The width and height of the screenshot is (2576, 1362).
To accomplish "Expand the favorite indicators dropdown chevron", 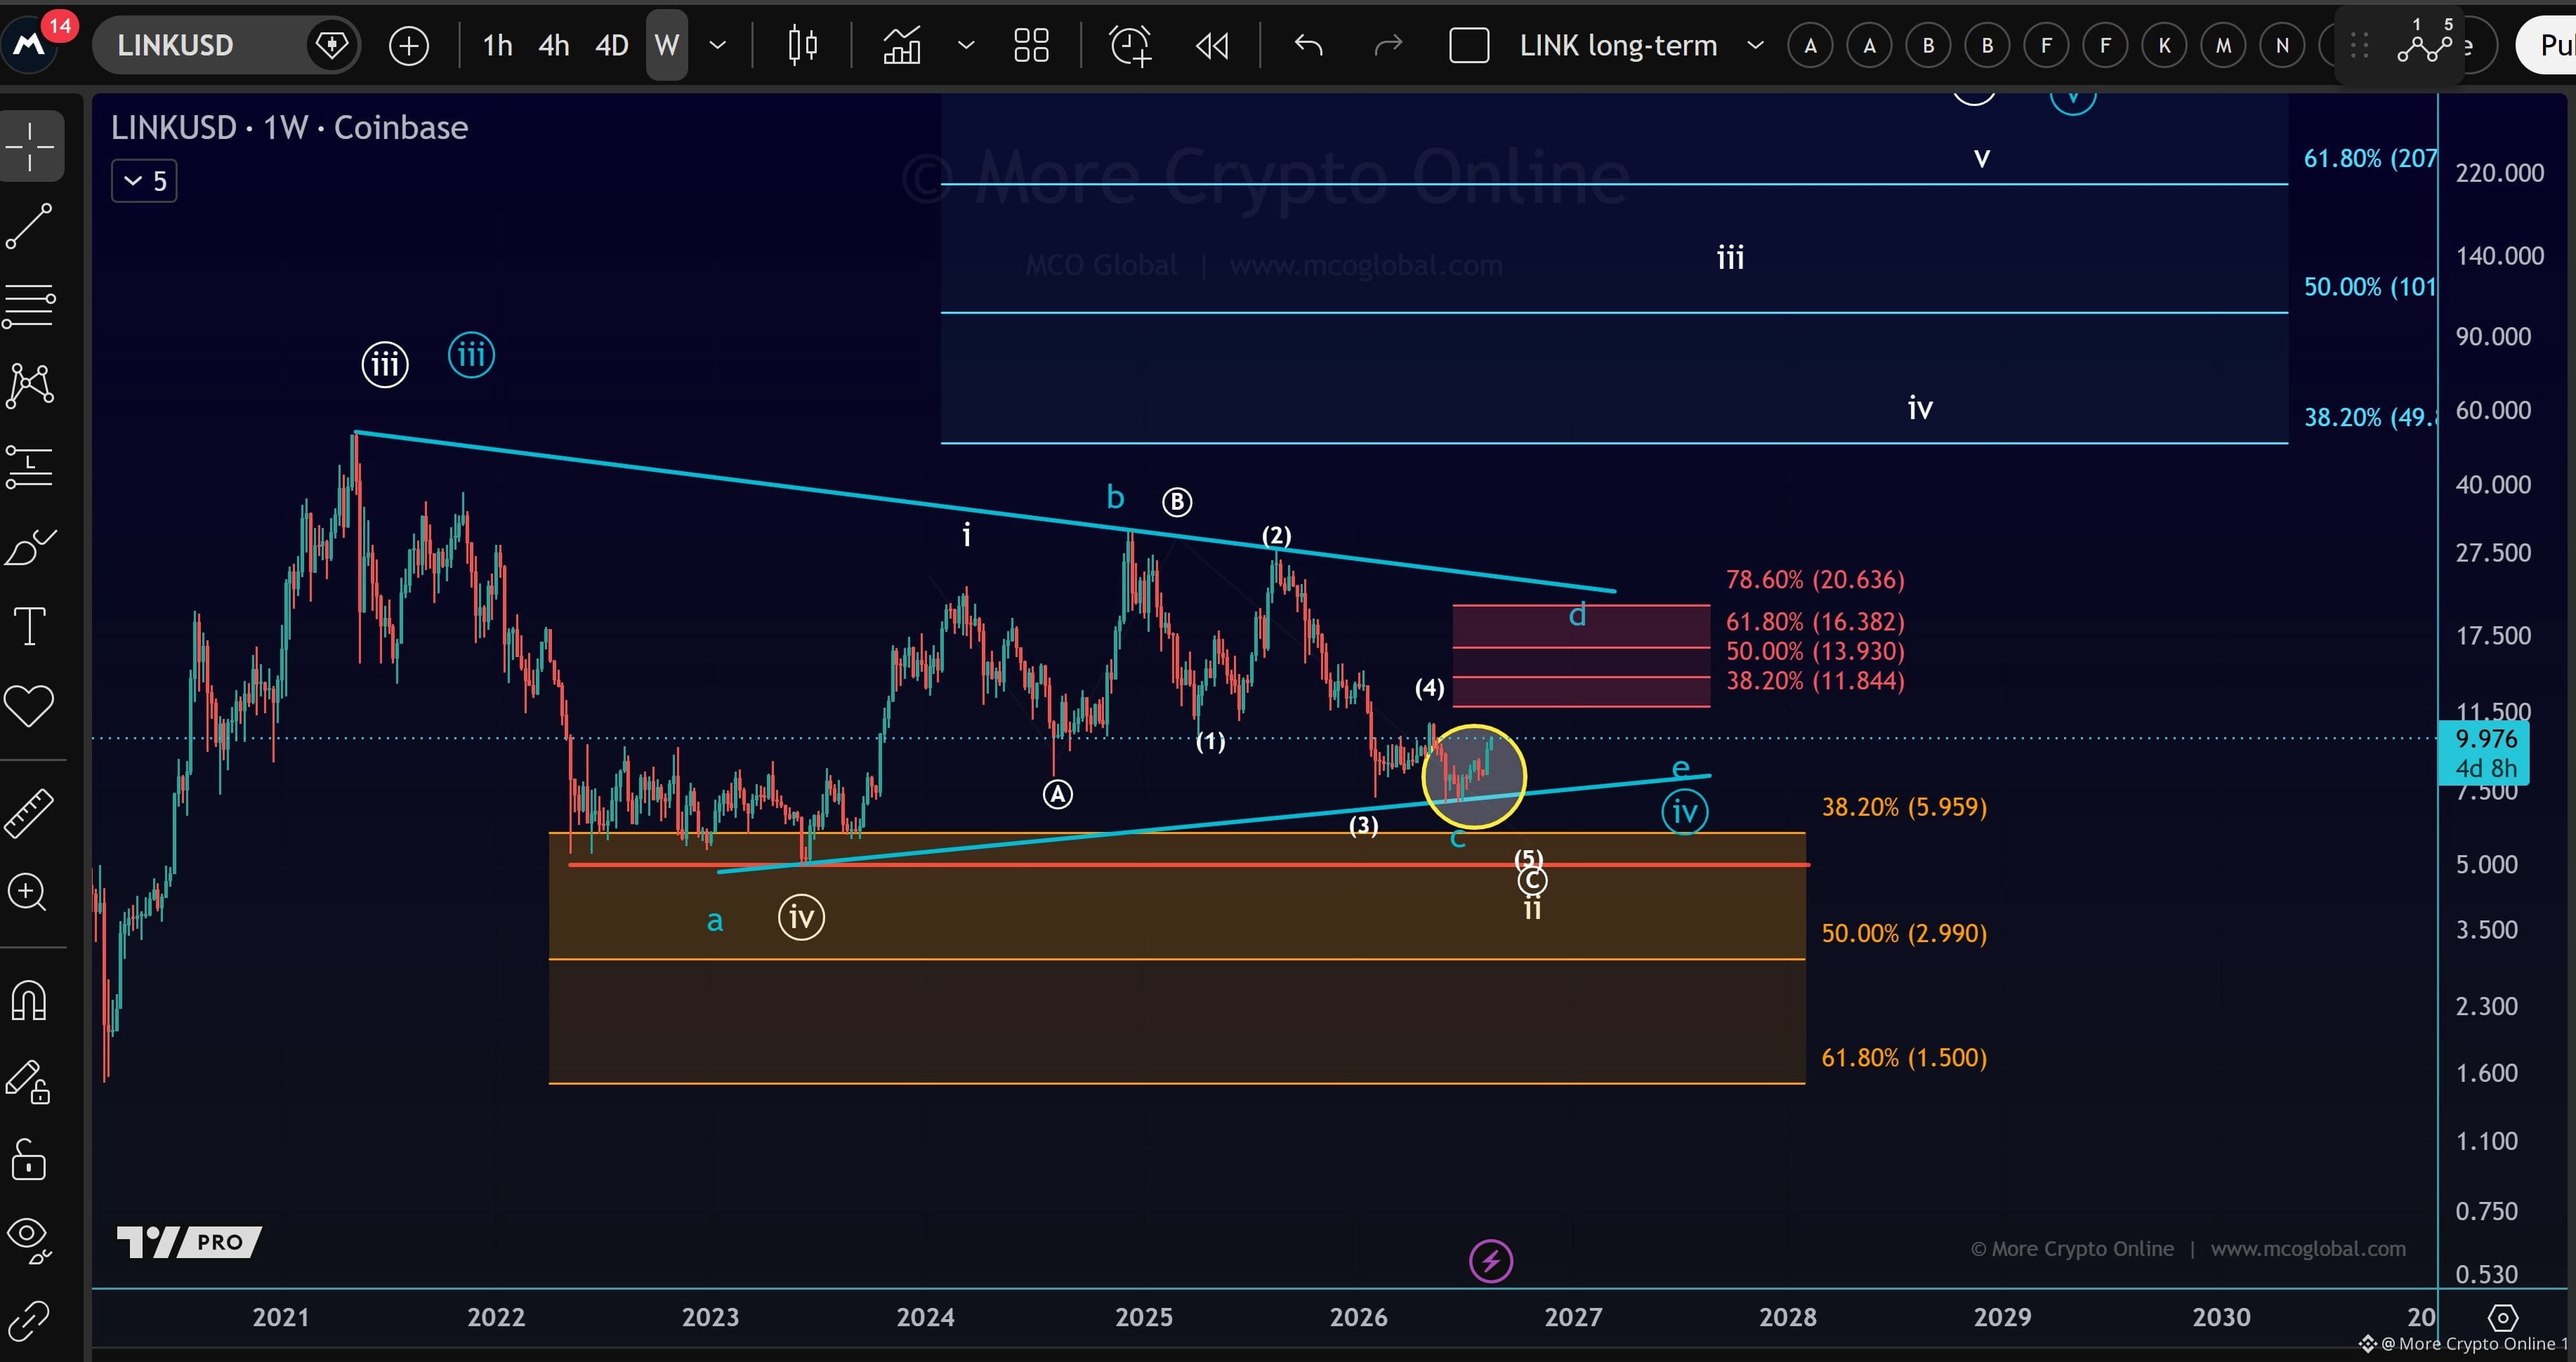I will click(966, 46).
